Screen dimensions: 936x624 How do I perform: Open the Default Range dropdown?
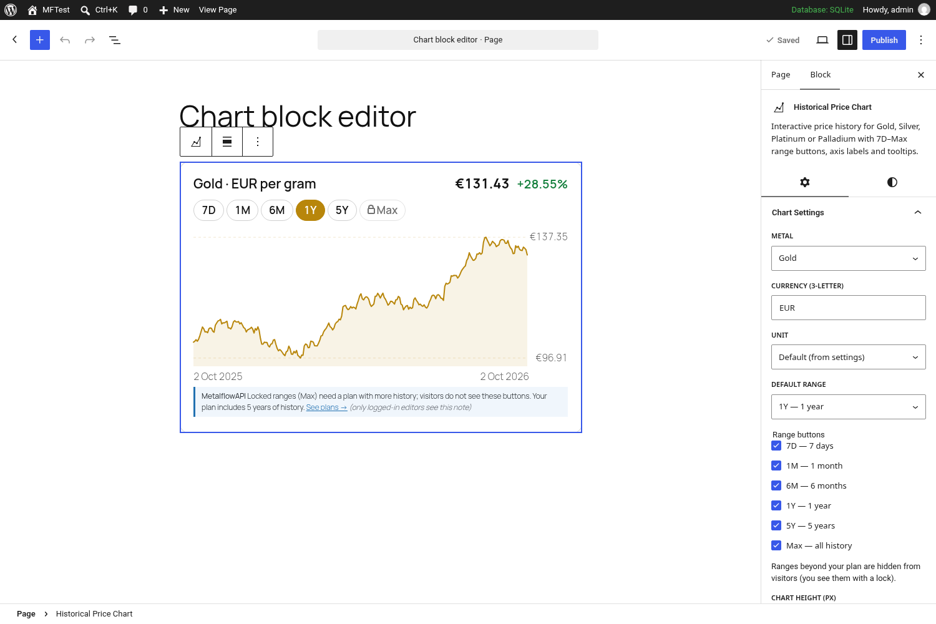coord(849,407)
